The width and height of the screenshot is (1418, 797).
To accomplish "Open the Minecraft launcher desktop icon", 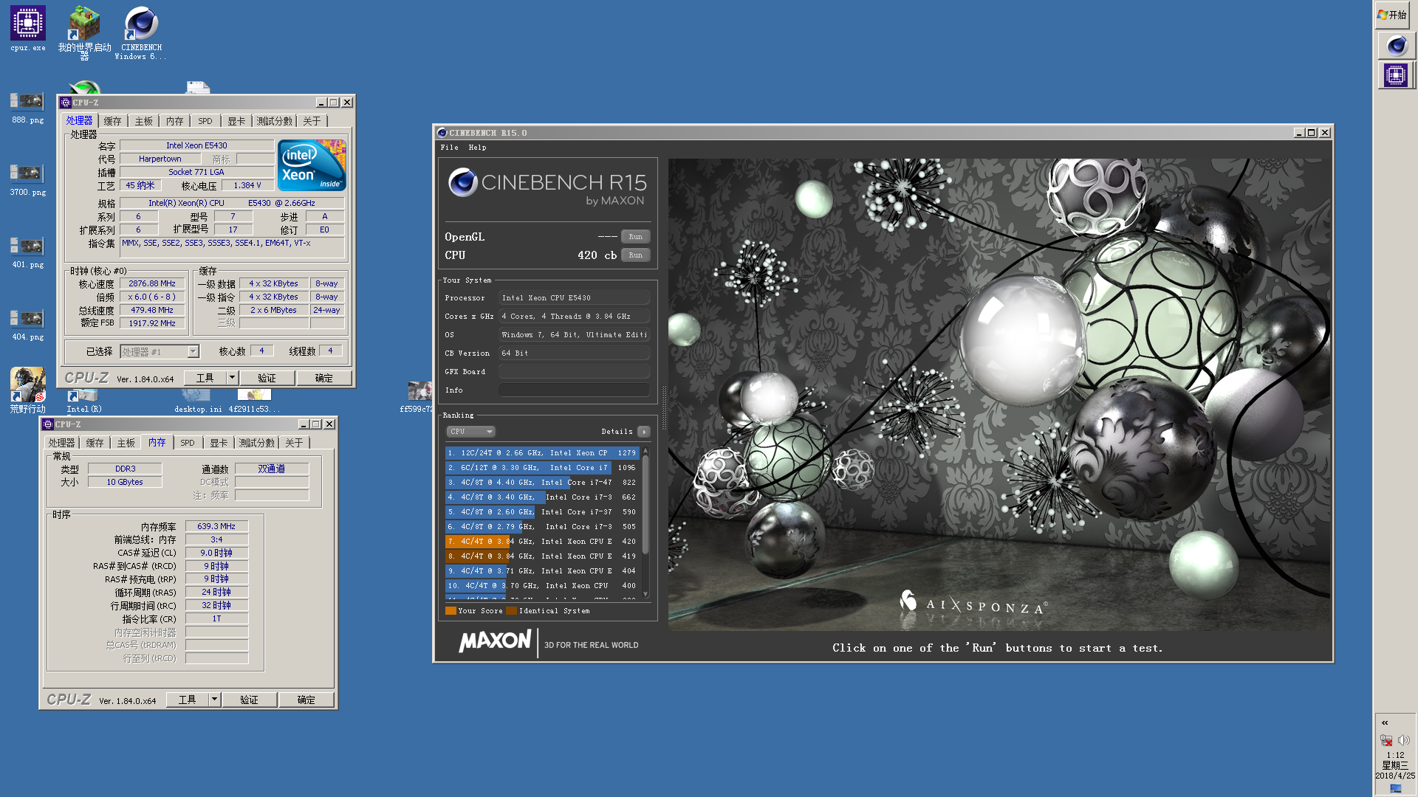I will (x=84, y=31).
